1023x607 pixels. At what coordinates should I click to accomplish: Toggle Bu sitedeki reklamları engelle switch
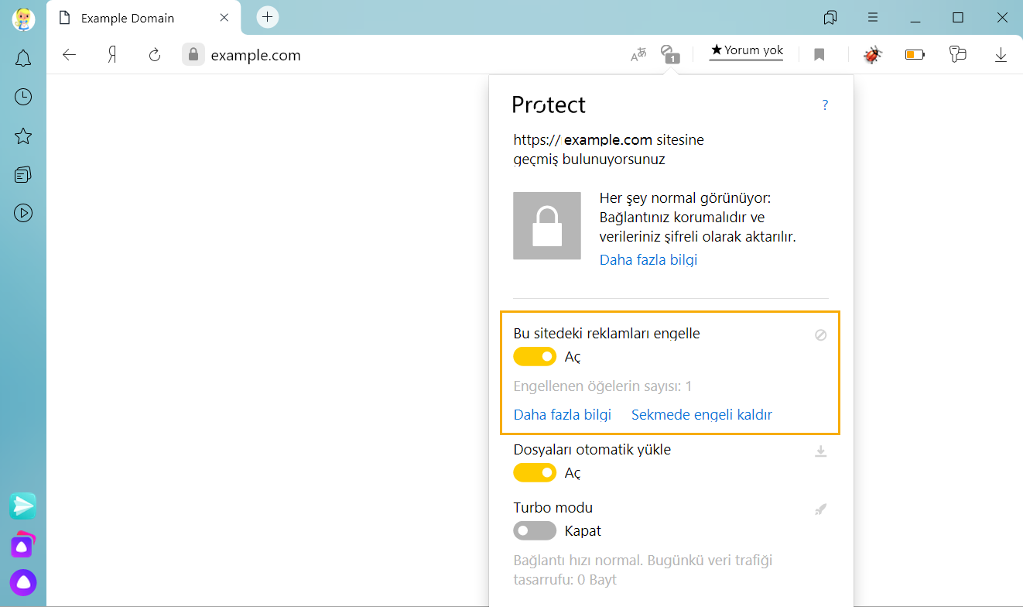535,356
